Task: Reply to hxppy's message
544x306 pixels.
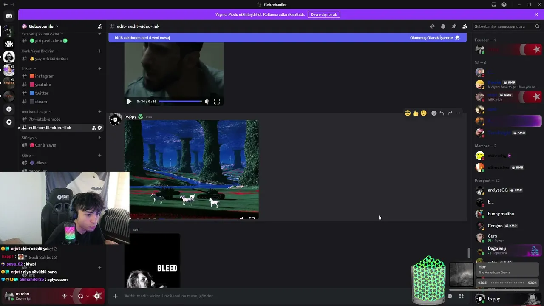Action: point(442,113)
